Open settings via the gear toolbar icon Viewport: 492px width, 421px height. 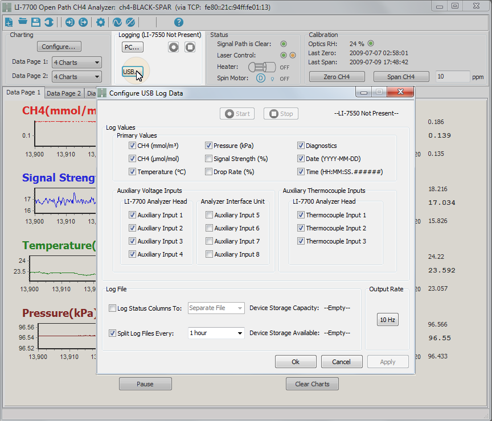[100, 22]
